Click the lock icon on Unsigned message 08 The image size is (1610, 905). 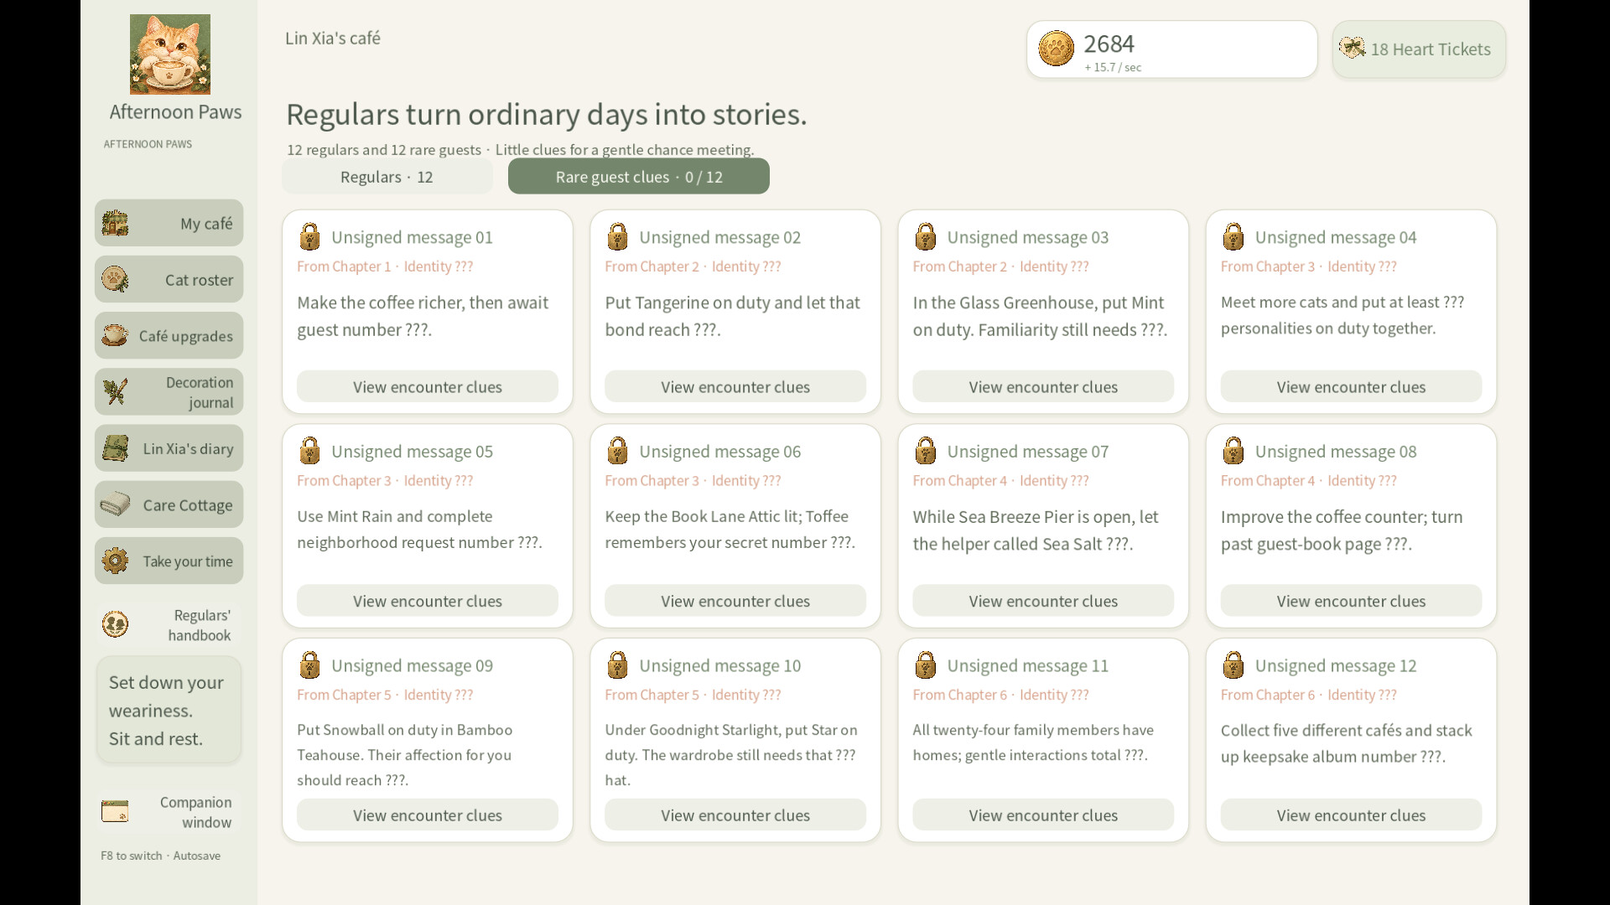1233,451
